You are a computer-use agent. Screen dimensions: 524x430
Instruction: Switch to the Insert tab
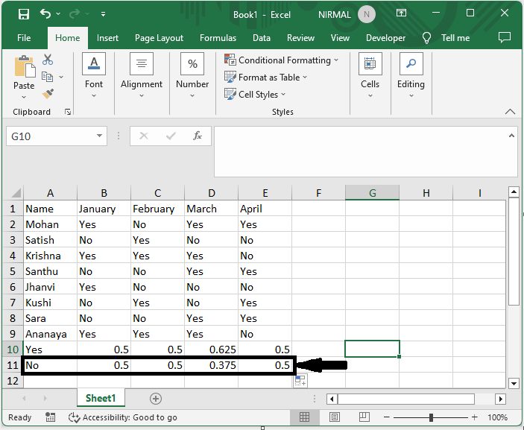click(x=107, y=38)
